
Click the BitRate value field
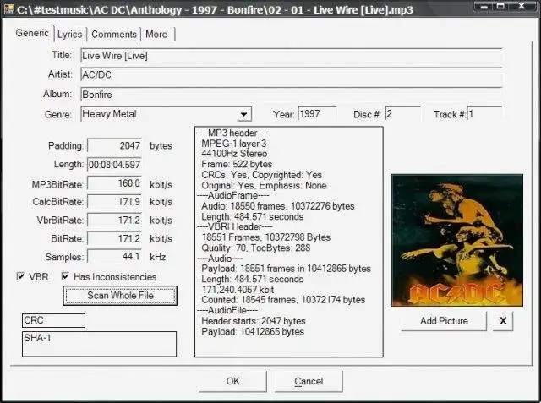tap(114, 238)
